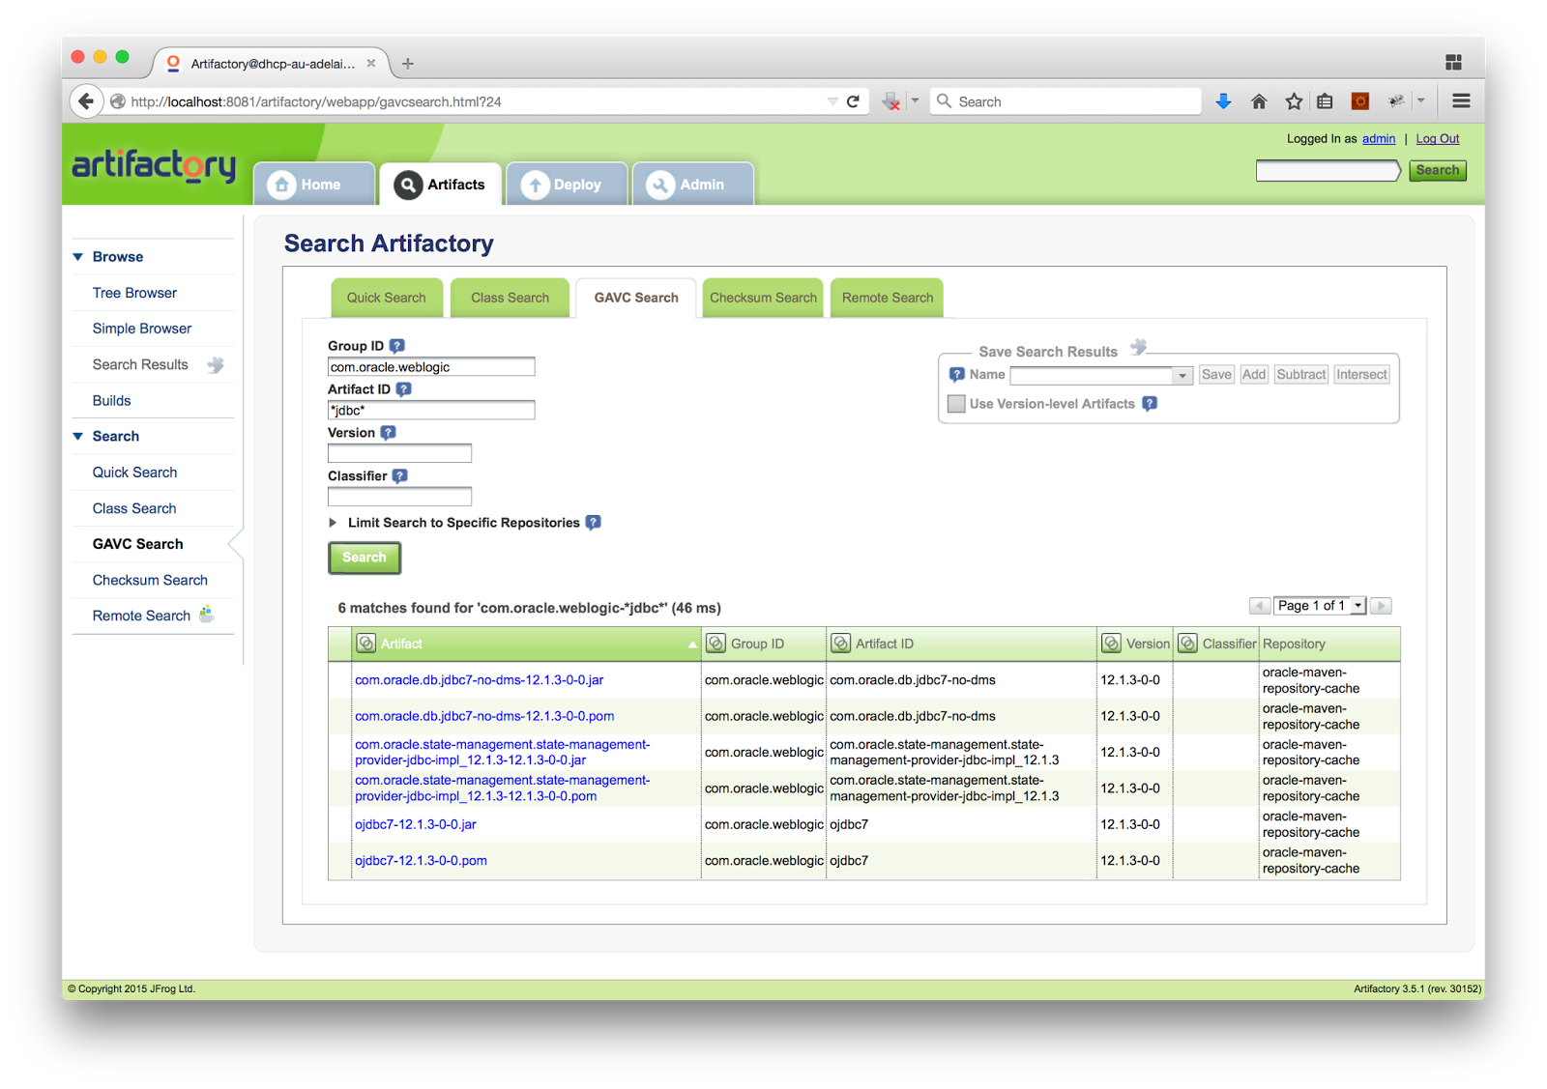Focus the Classifier input field

point(399,497)
